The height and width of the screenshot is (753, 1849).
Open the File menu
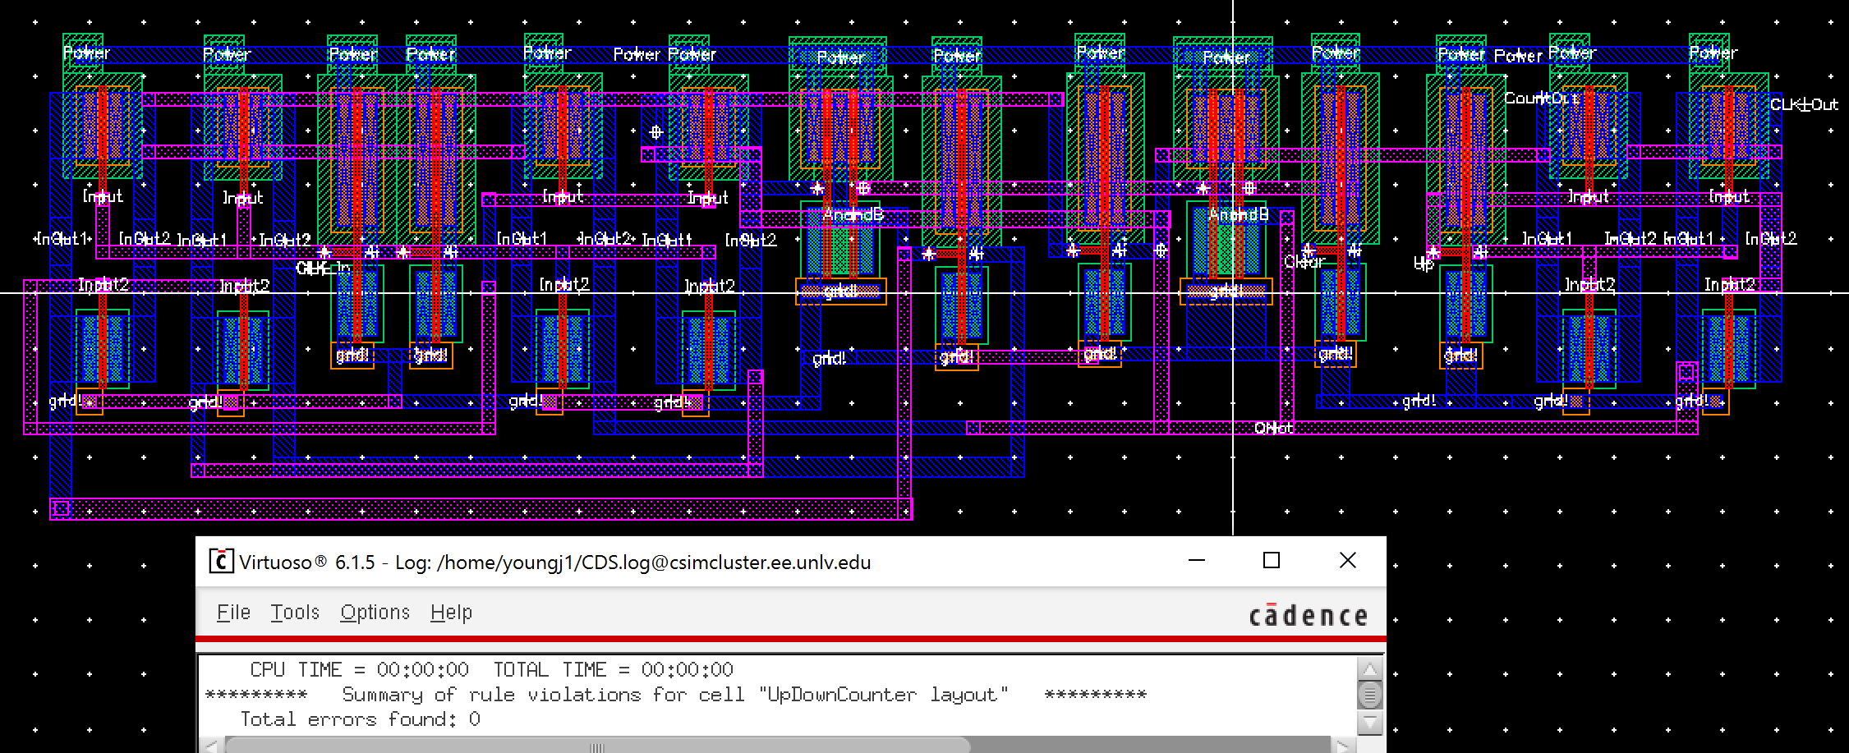click(x=233, y=613)
